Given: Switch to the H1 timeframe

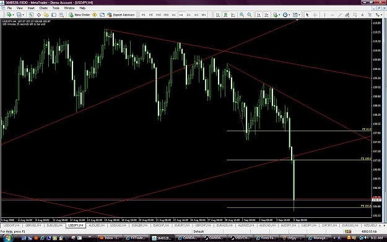Looking at the screenshot, I should point(173,15).
